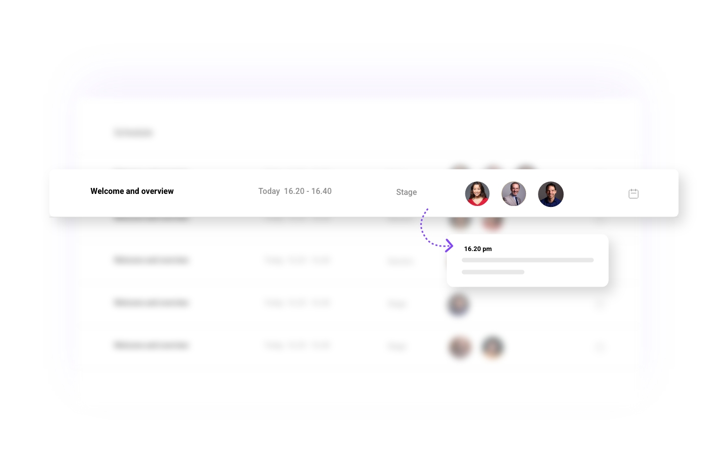Click the purple dashed arrow head
The image size is (718, 463).
click(x=449, y=246)
